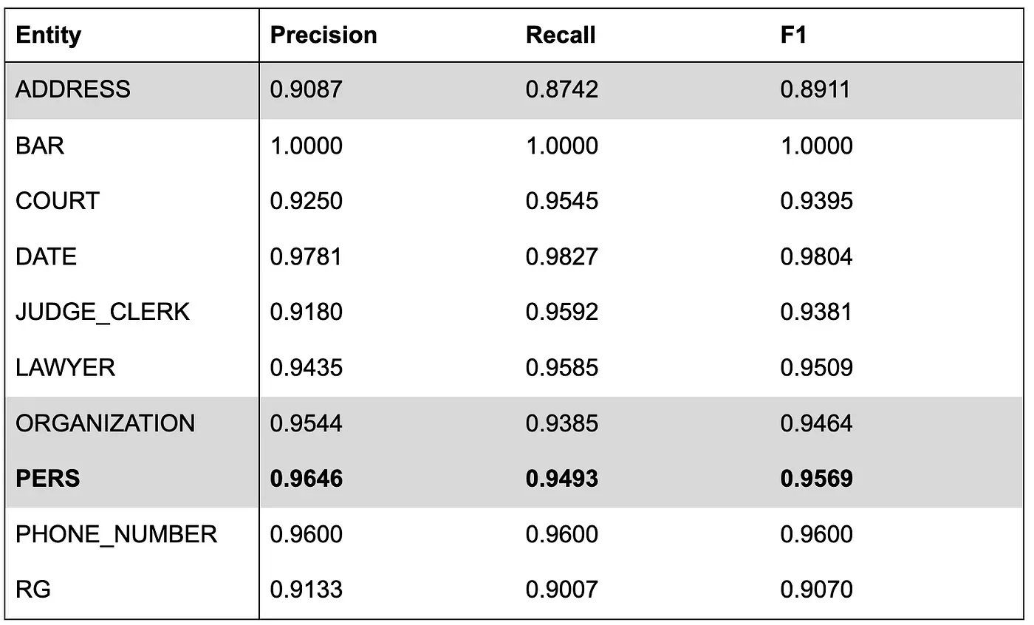The height and width of the screenshot is (625, 1034).
Task: Click the BAR precision value 1.0000
Action: point(307,146)
